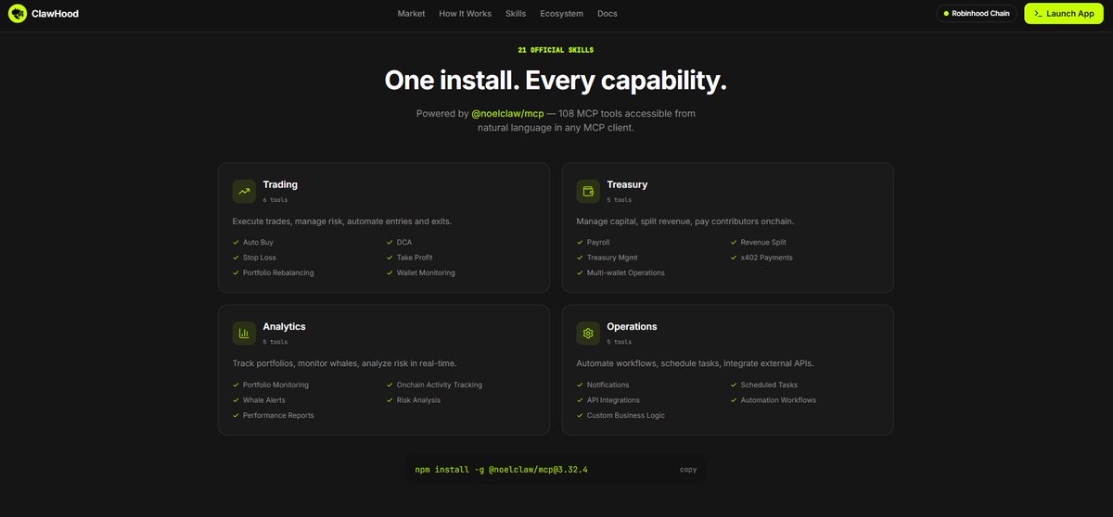This screenshot has width=1113, height=517.
Task: Click the checkmark next to DCA
Action: [x=390, y=242]
